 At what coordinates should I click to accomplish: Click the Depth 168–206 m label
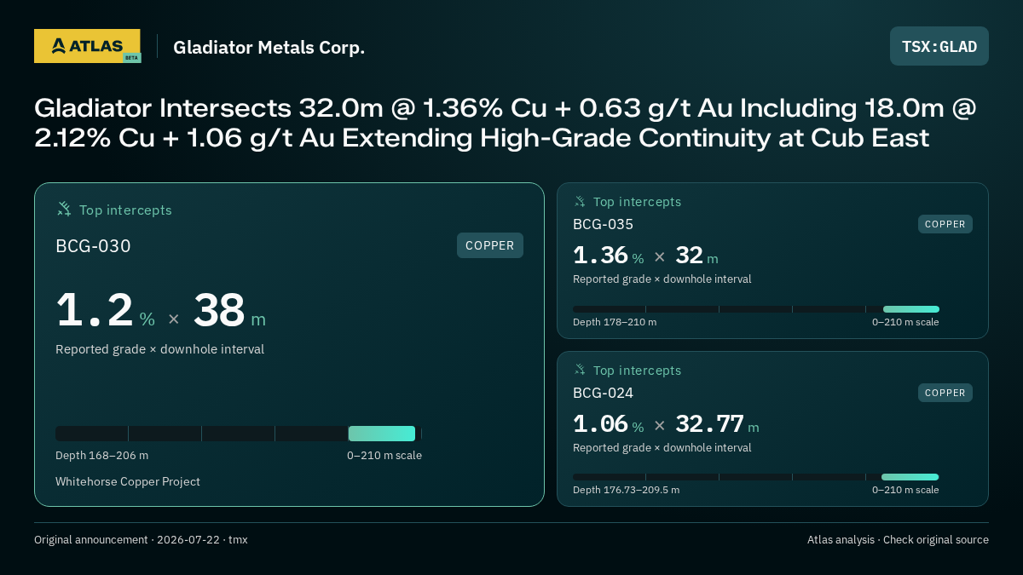(101, 456)
